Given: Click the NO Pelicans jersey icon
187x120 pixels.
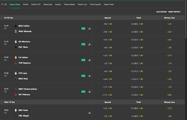Looking at the screenshot, I should pyautogui.click(x=16, y=95).
